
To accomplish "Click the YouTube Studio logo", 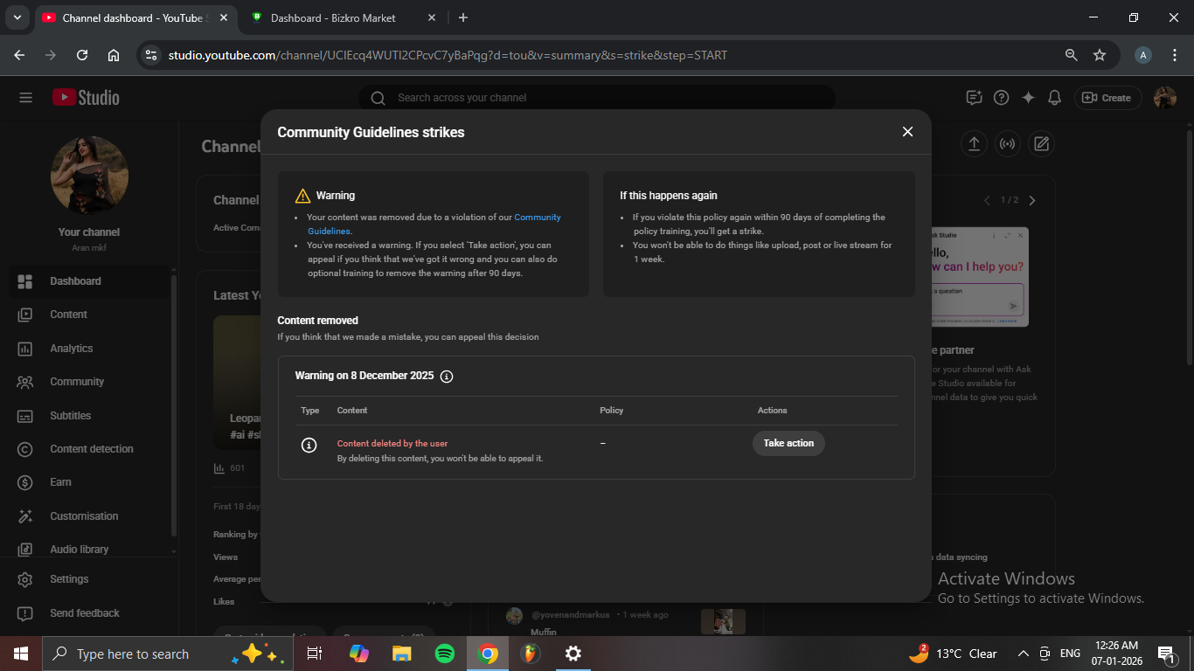I will [86, 98].
